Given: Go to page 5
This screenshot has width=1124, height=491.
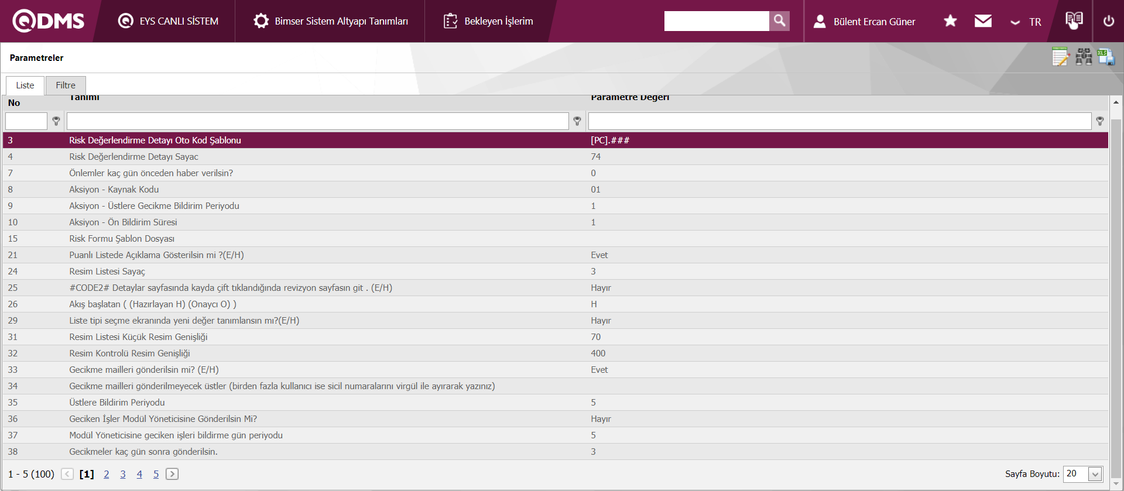Looking at the screenshot, I should tap(156, 474).
